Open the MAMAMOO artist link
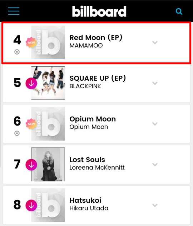Viewport: 193px width, 226px height. 86,46
